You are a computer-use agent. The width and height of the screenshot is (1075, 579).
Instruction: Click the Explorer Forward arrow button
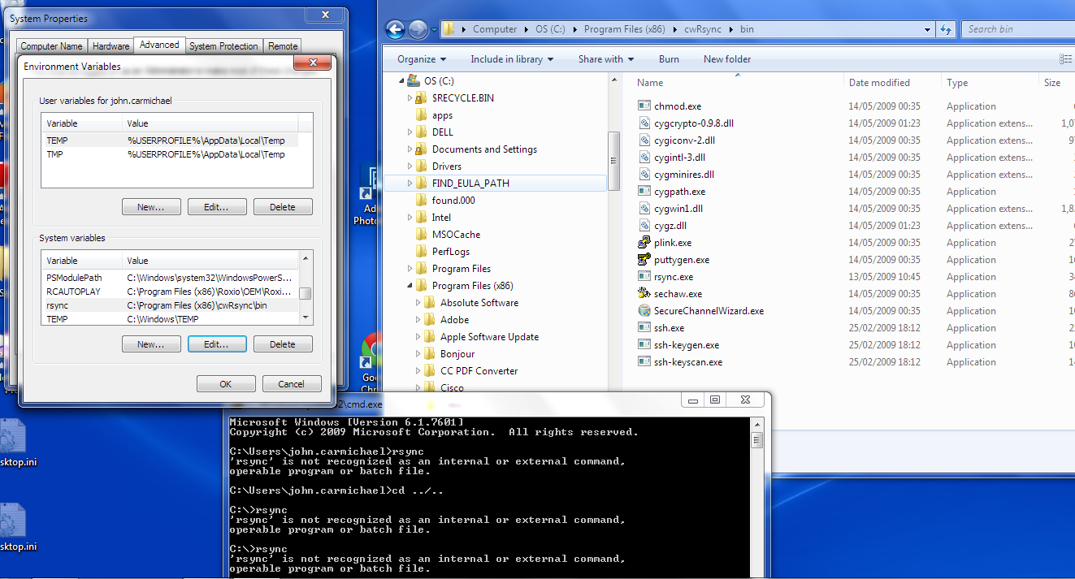pos(418,29)
